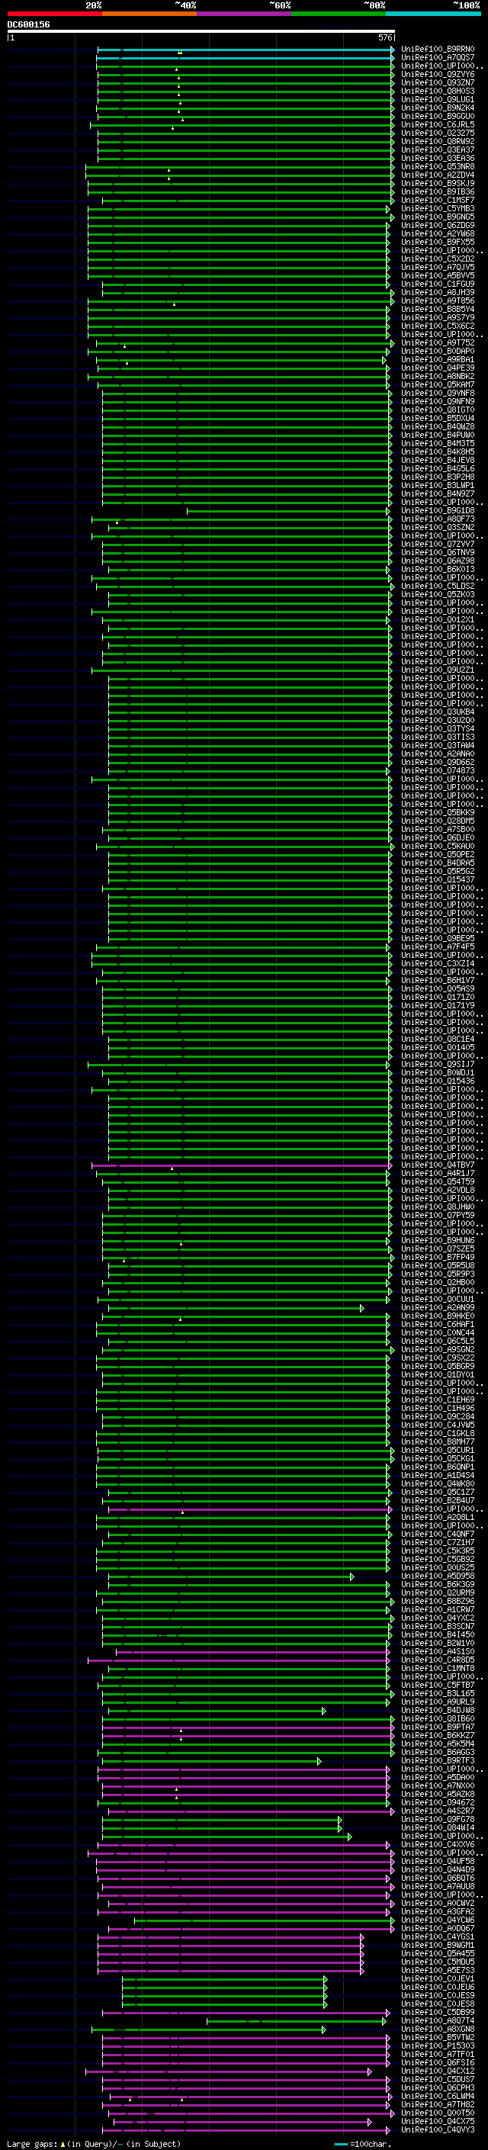Select UniRef100_A2YW68 in the list

(438, 233)
